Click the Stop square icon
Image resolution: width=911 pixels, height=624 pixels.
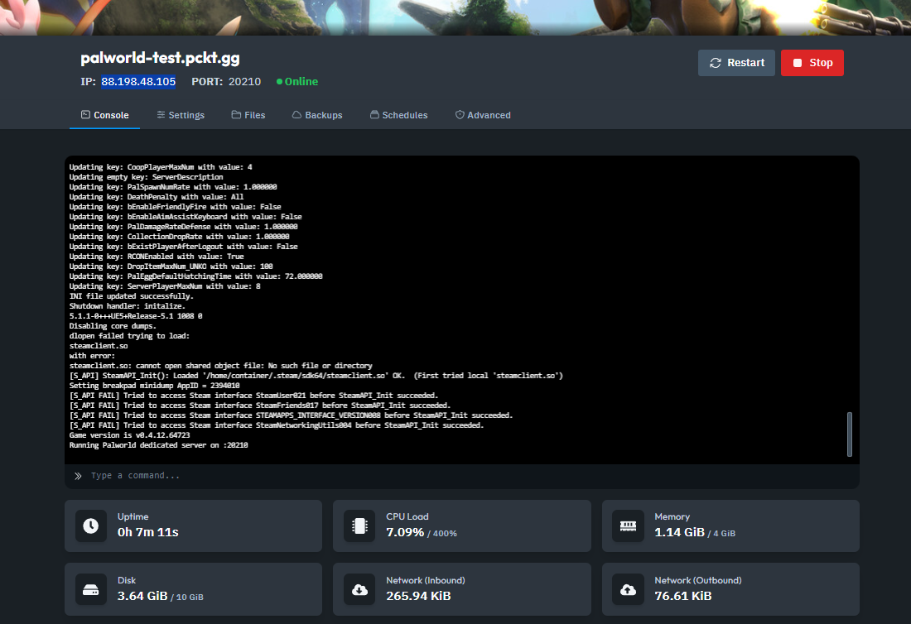click(798, 63)
